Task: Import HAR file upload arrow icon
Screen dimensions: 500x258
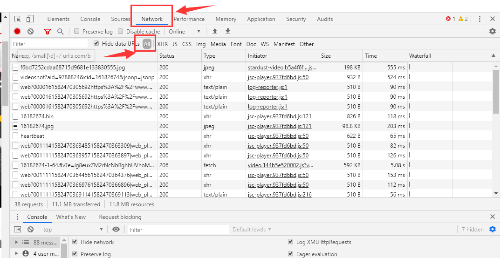Action: [215, 31]
